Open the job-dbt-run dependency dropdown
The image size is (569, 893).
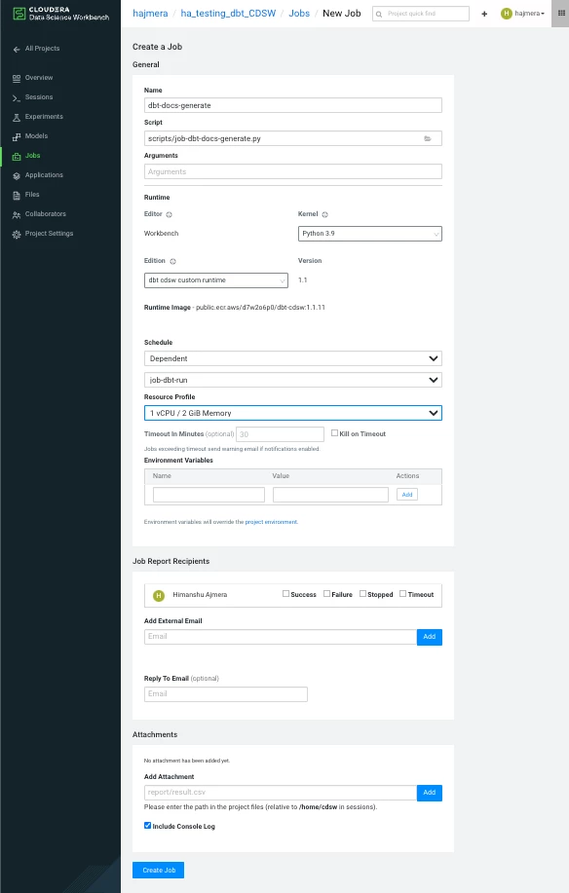coord(292,380)
